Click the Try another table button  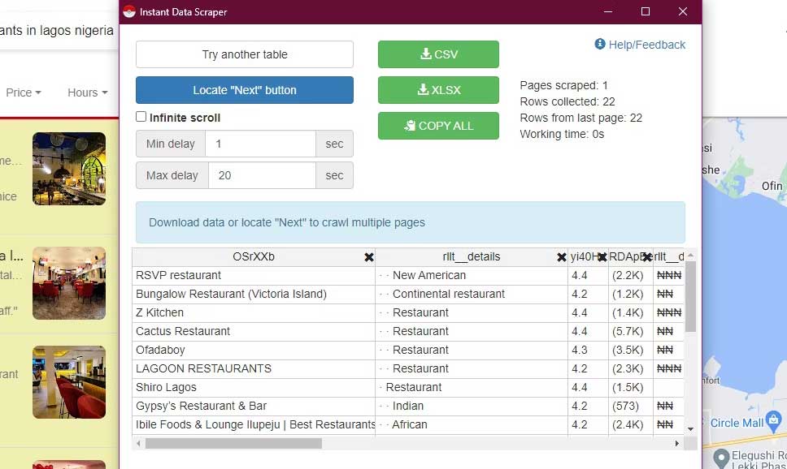[245, 54]
